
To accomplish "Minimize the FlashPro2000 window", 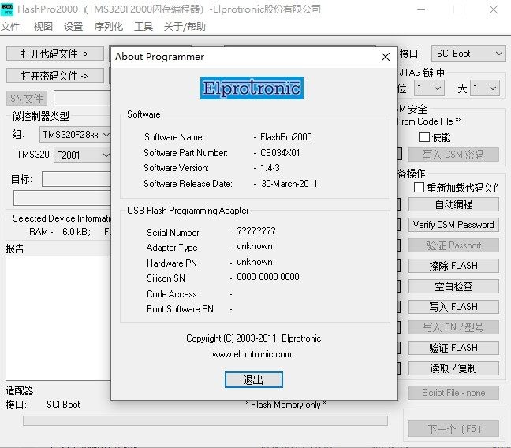I will [x=421, y=9].
